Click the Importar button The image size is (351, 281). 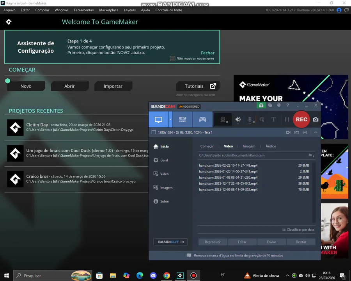tap(113, 86)
